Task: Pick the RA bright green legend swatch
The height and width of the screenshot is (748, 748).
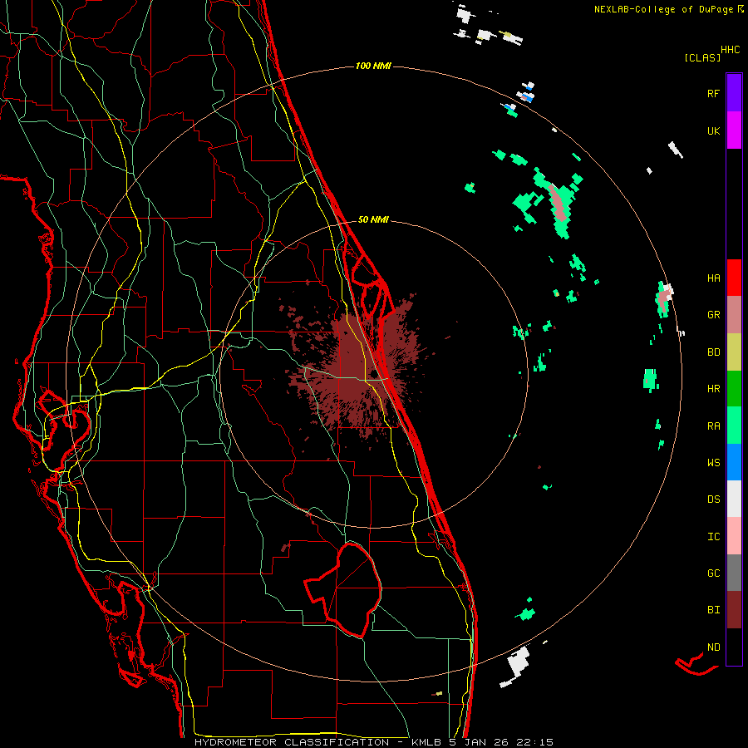Action: pos(734,426)
